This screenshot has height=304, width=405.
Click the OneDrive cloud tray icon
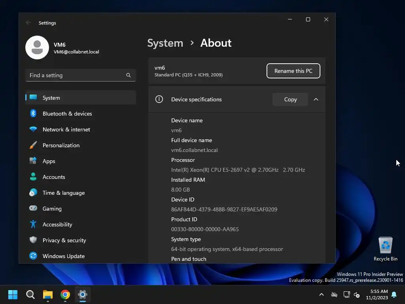334,294
